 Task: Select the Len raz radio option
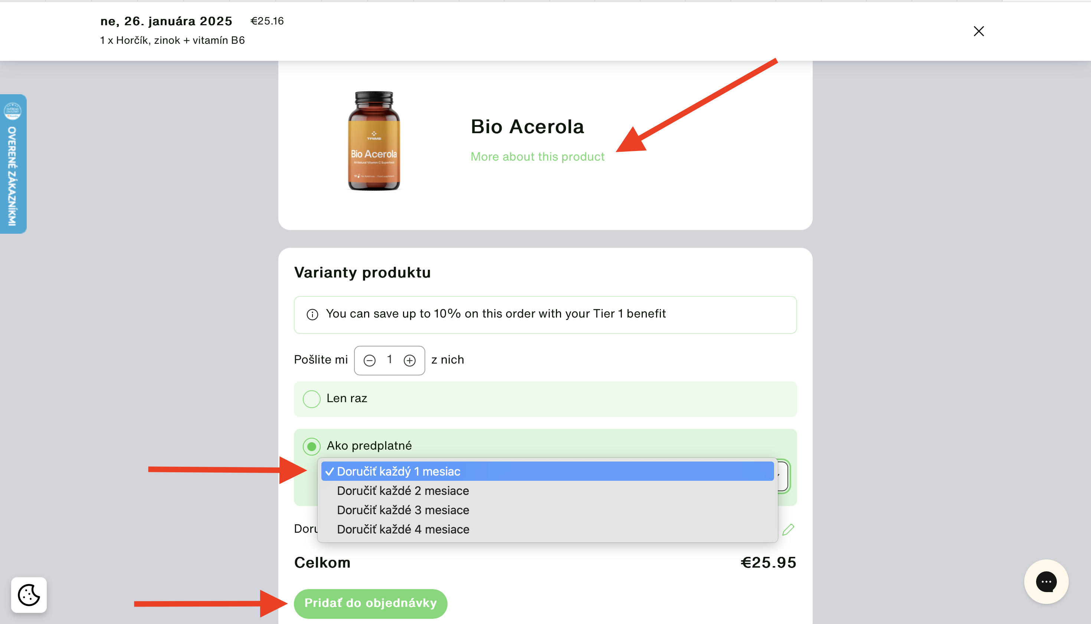312,399
